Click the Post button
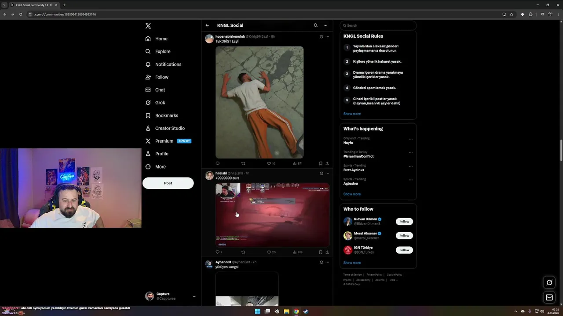 tap(168, 183)
